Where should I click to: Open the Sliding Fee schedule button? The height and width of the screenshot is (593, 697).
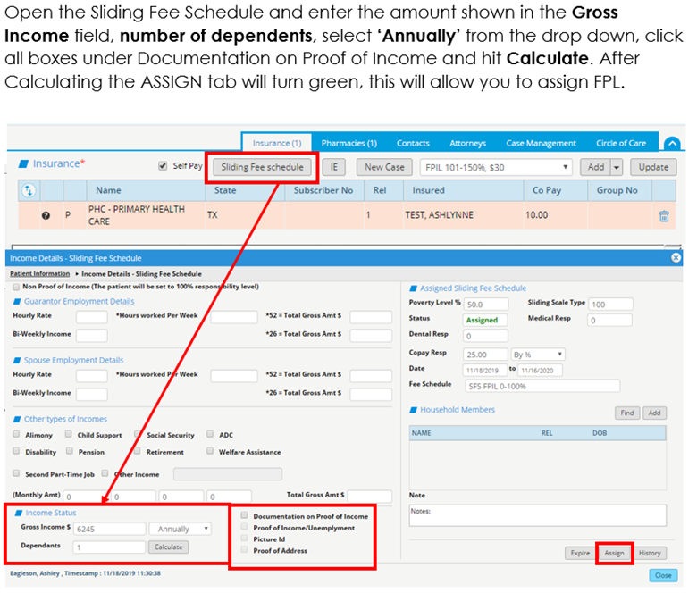(262, 167)
